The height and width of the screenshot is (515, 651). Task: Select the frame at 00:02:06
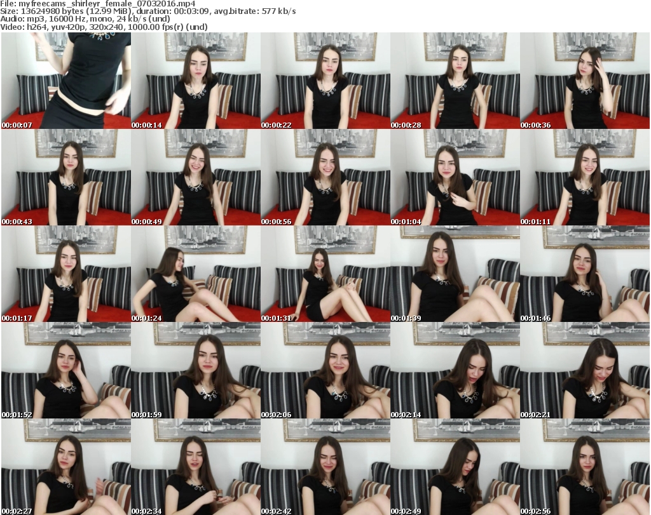(325, 370)
